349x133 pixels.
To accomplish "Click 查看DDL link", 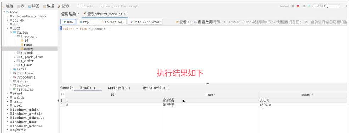I will click(184, 22).
